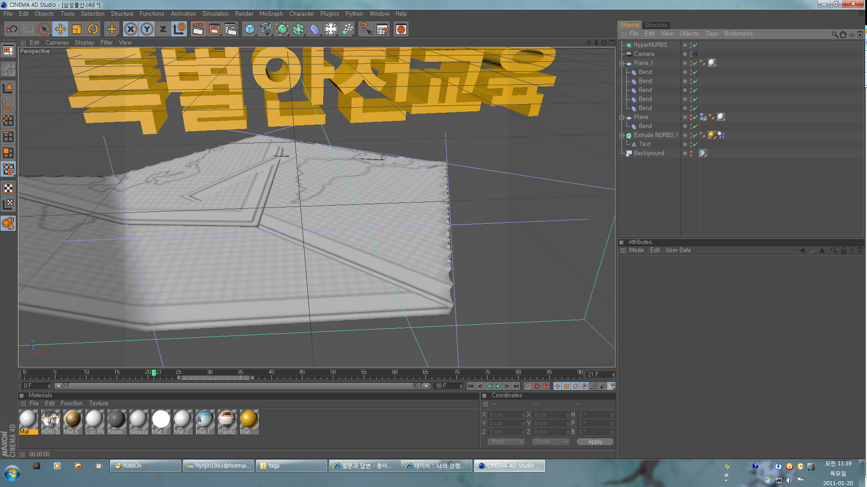Click the Render Active View icon
The width and height of the screenshot is (867, 487).
(x=198, y=29)
